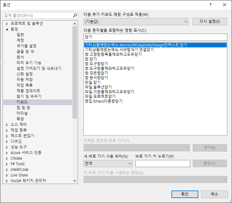Select 자동 저장 item
This screenshot has height=203, width=232.
(x=24, y=80)
